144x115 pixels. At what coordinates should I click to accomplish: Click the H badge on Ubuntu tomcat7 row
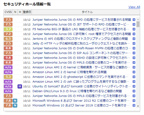point(20,87)
